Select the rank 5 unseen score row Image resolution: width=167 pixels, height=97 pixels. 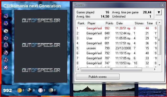117,48
